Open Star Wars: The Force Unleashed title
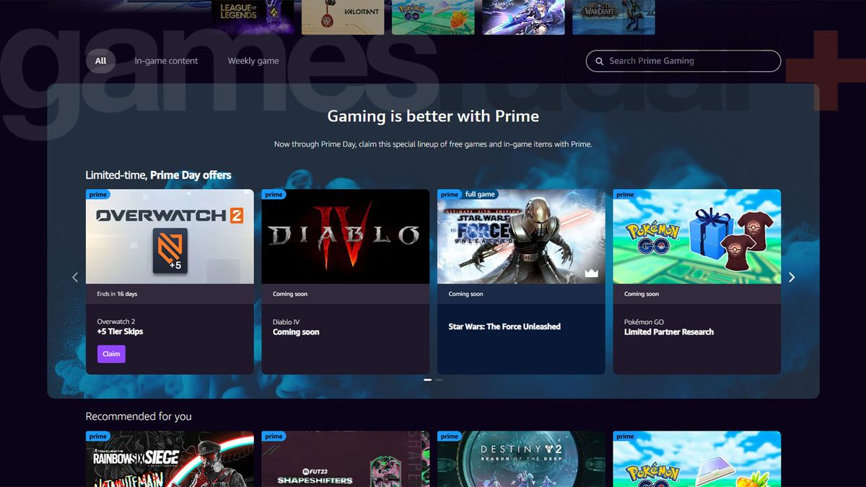The width and height of the screenshot is (866, 487). 504,327
